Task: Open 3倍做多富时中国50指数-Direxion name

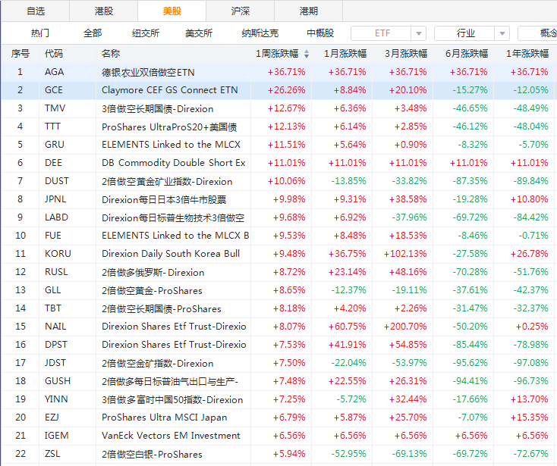Action: (x=172, y=399)
